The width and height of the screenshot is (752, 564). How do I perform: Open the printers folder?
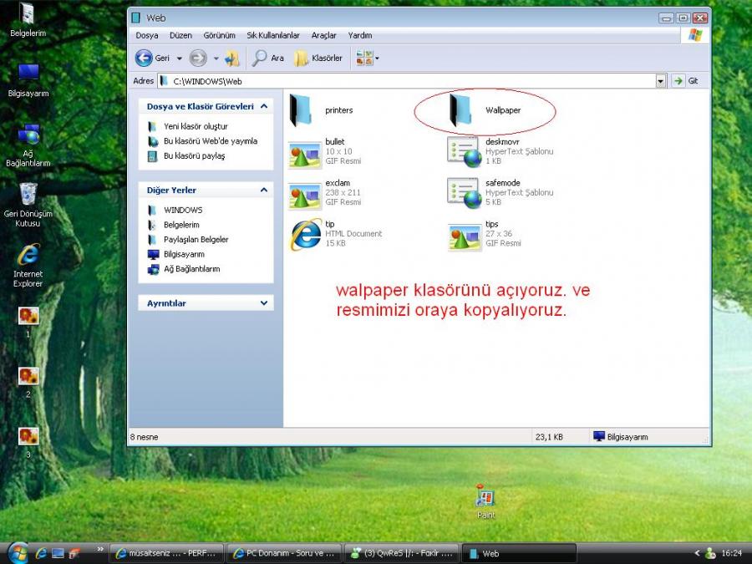coord(302,110)
